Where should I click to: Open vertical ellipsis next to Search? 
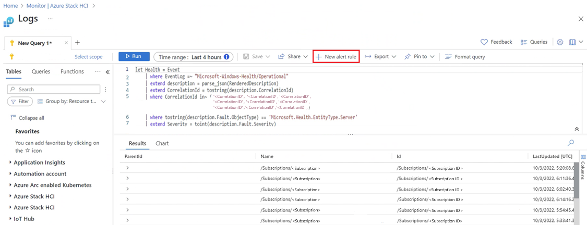pyautogui.click(x=105, y=90)
